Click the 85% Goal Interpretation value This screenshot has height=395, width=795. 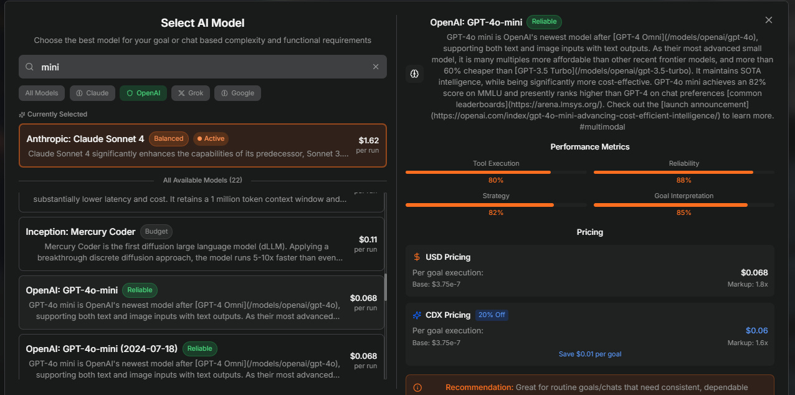[x=683, y=212]
